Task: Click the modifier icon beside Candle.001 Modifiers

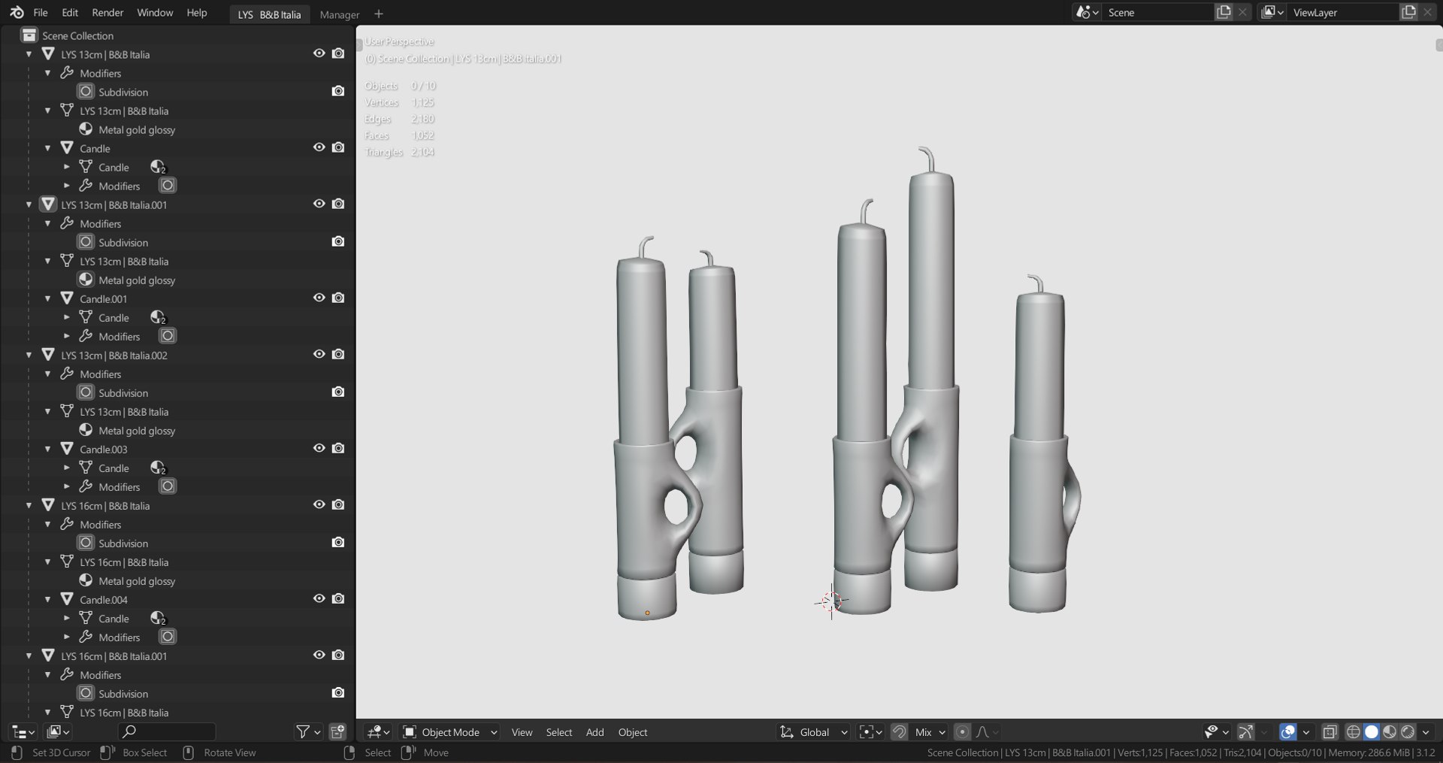Action: tap(168, 336)
